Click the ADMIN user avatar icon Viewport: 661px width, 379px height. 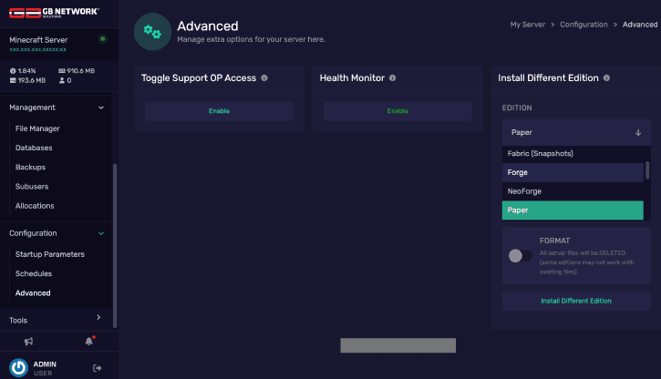coord(18,367)
